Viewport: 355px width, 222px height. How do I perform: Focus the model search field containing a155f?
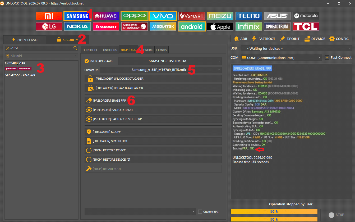point(42,48)
